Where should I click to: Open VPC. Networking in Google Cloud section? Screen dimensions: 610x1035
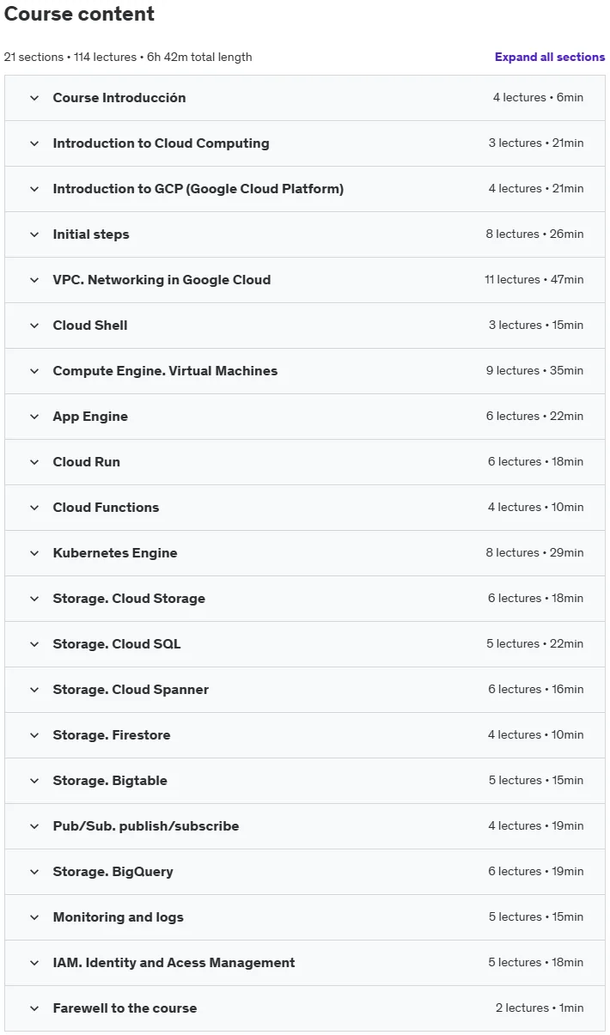point(305,280)
